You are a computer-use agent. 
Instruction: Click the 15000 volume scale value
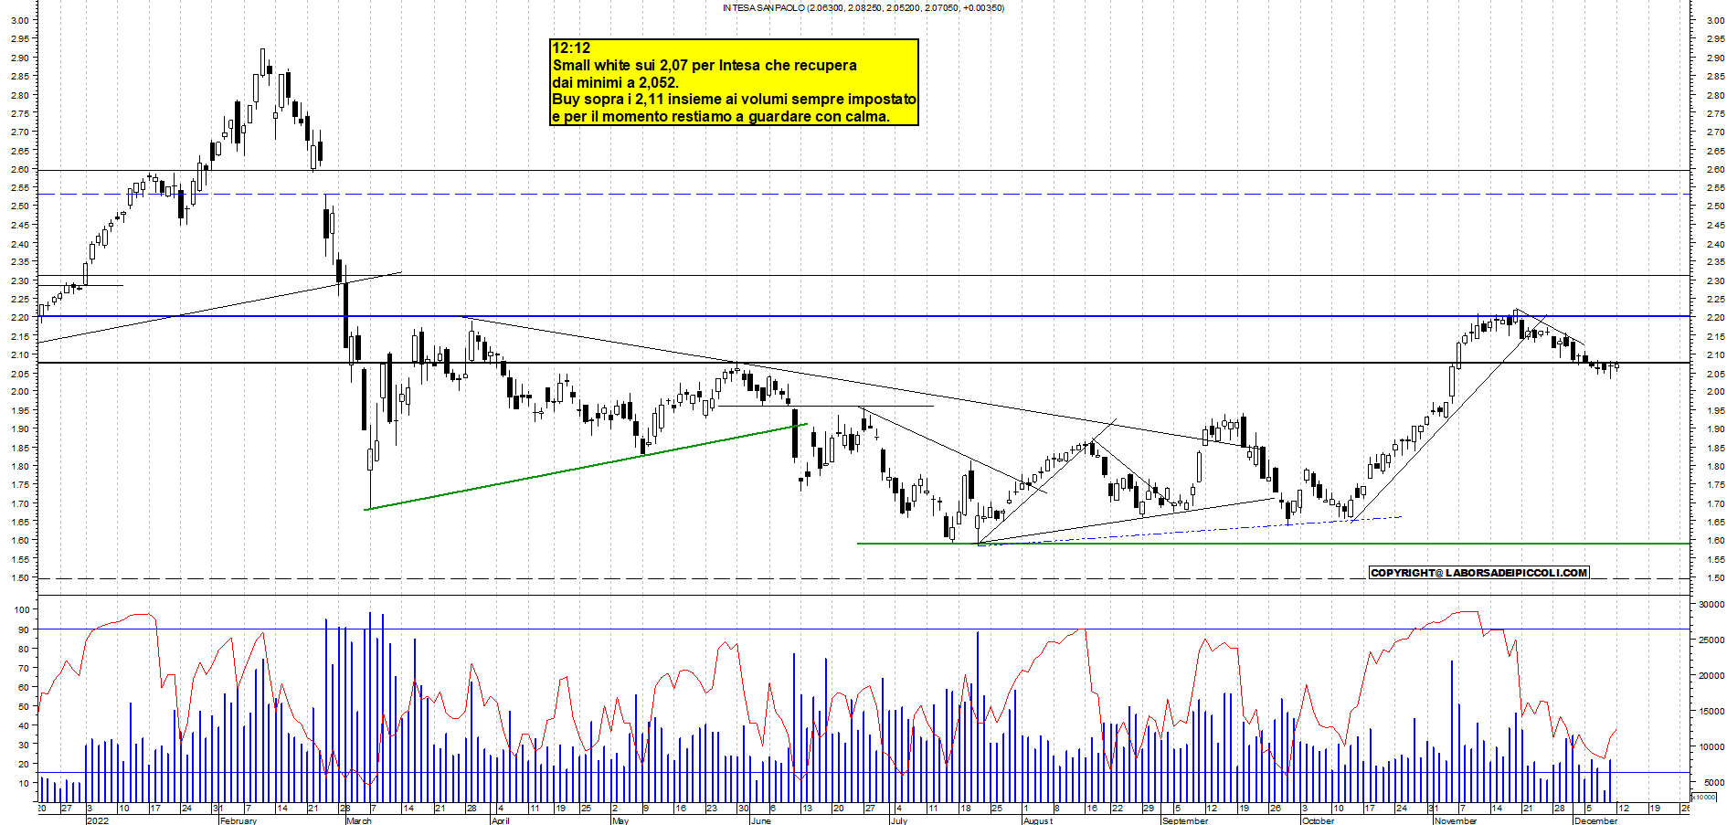1711,712
